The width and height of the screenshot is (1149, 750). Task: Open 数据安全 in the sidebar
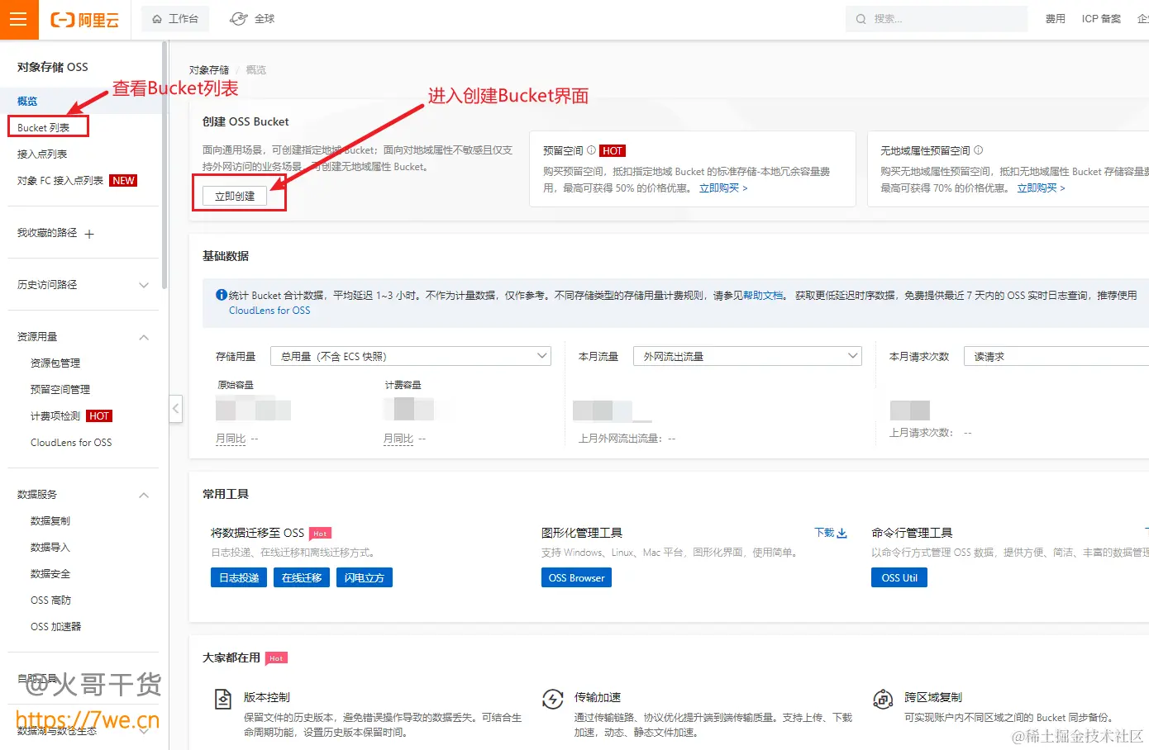point(50,573)
